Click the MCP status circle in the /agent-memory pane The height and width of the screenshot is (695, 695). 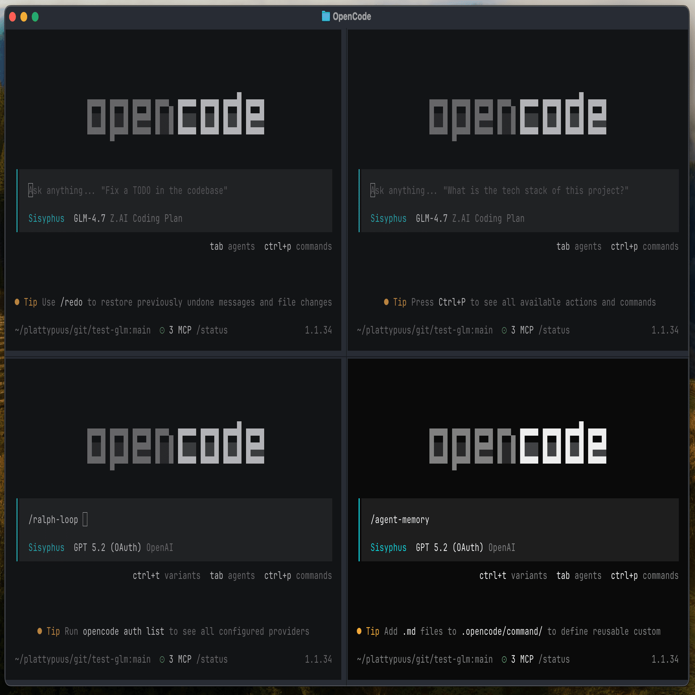(504, 659)
